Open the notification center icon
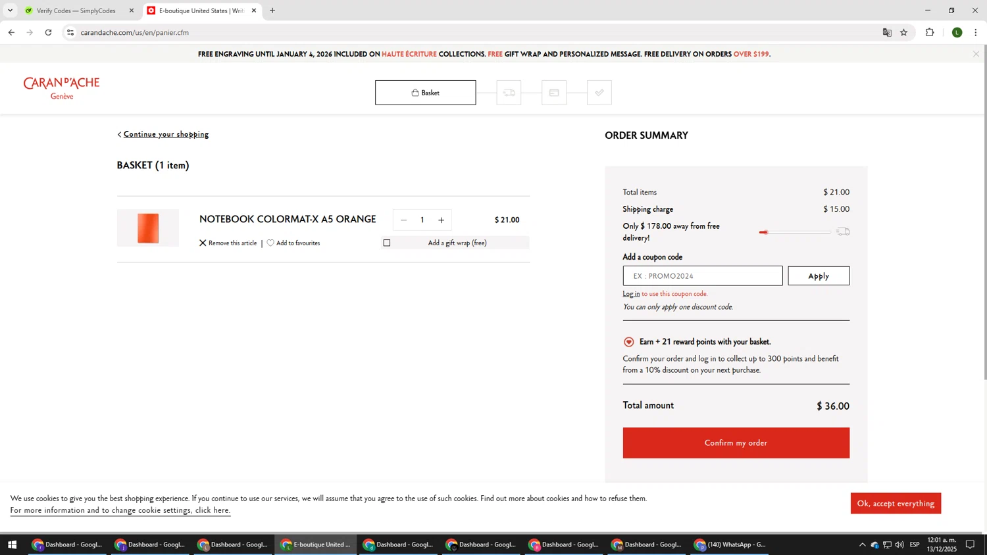Viewport: 987px width, 555px height. (x=970, y=544)
